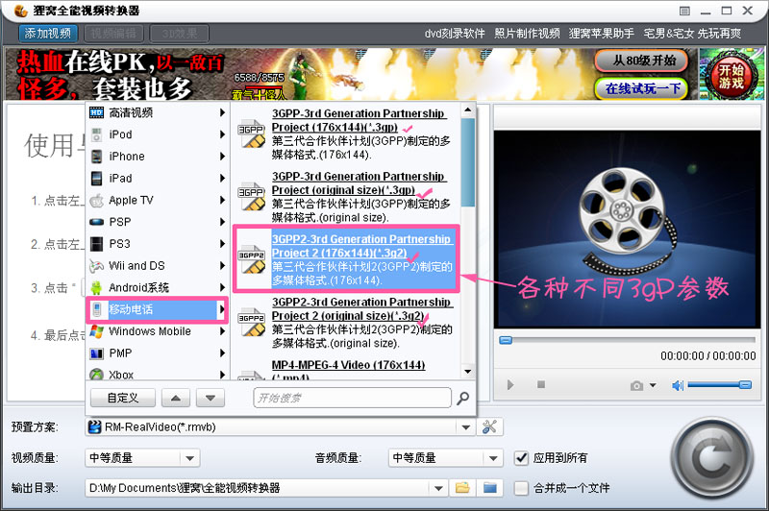The image size is (769, 511).
Task: Click the 开始搜索 search field
Action: tap(352, 398)
